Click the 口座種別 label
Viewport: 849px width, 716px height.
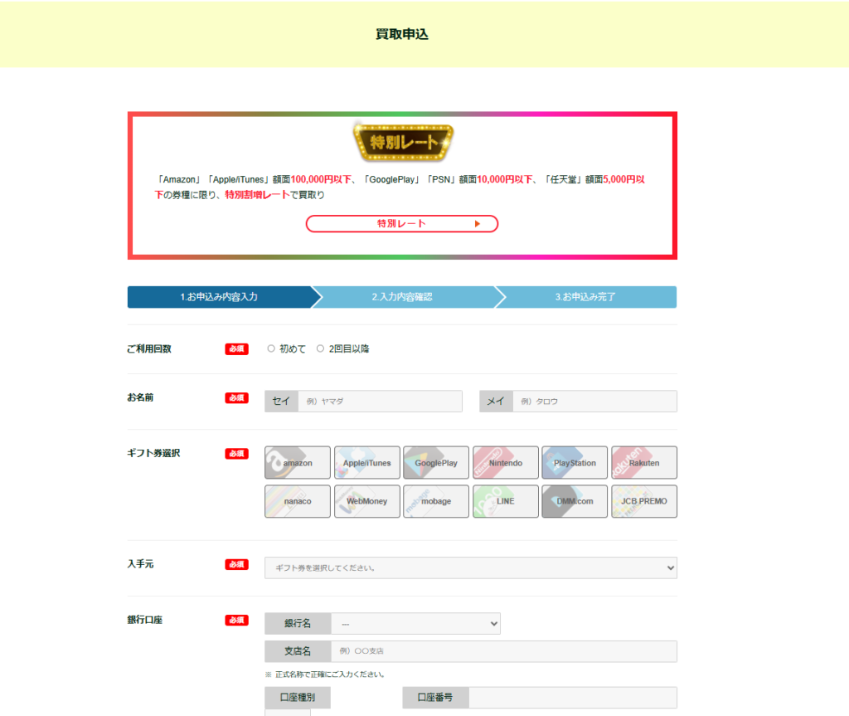click(298, 698)
